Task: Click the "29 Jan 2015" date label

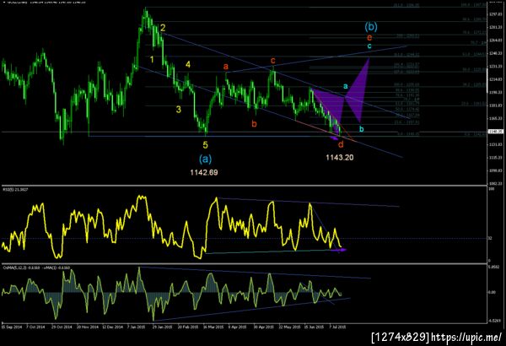Action: (162, 327)
